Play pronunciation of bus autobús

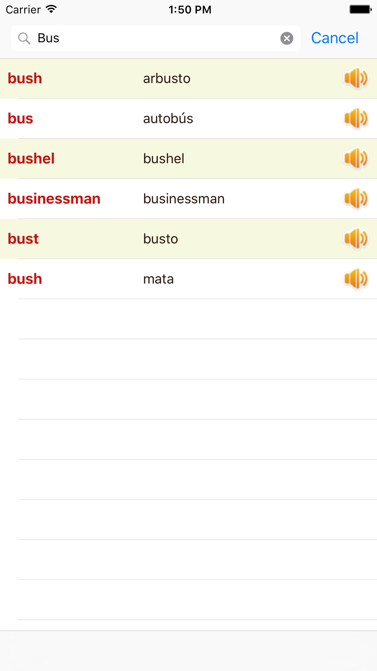click(x=356, y=119)
